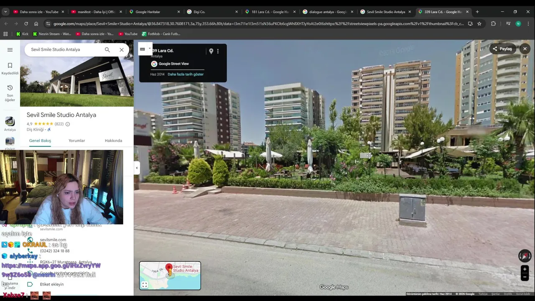Screen dimensions: 535x301
Task: Switch to the manifest Daha İyi tab
Action: 96,12
